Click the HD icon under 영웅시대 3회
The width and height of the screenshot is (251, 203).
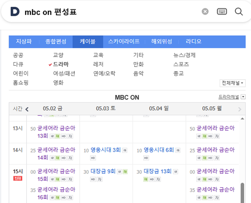(x=93, y=158)
